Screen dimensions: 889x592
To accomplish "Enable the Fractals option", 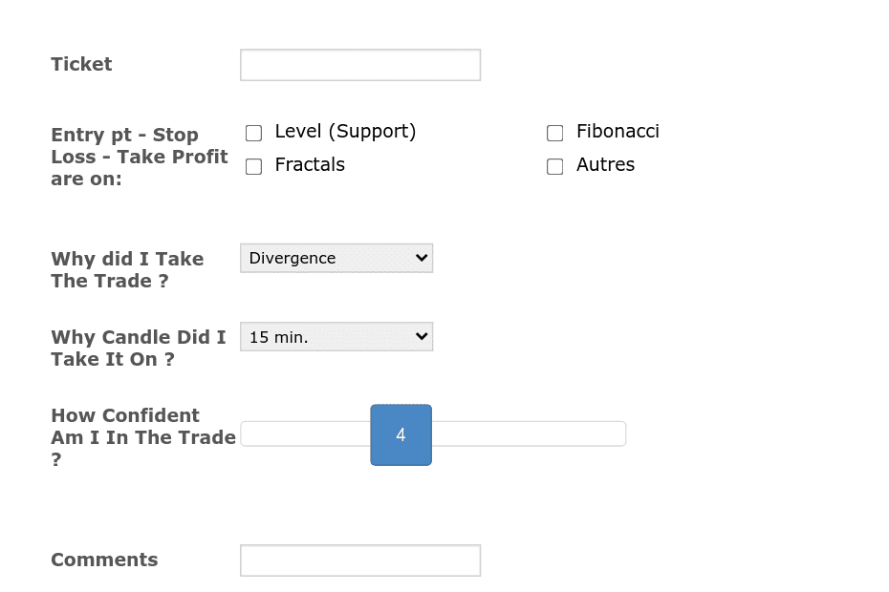I will 253,166.
